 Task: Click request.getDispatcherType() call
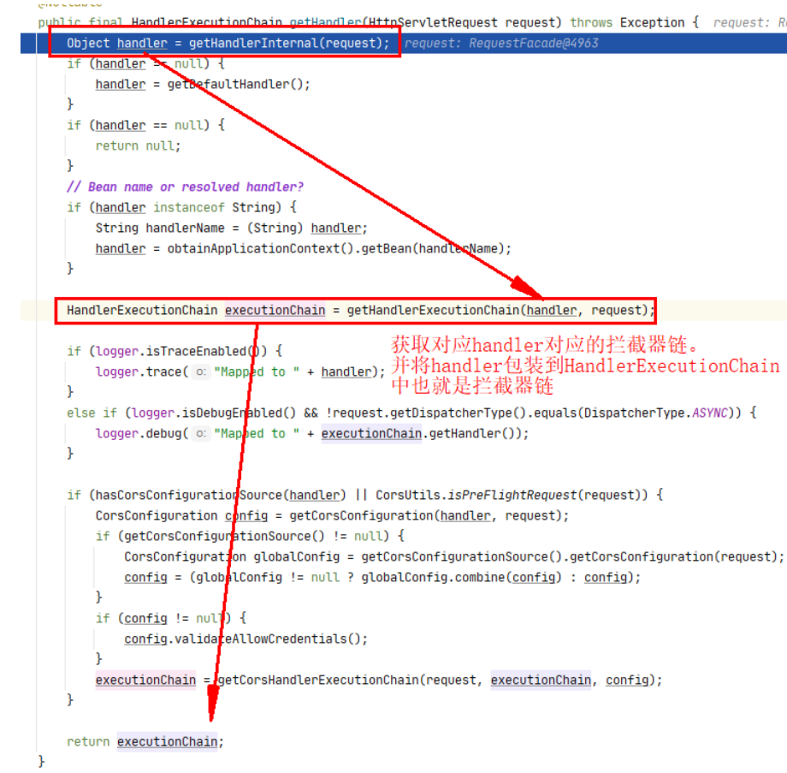point(428,413)
